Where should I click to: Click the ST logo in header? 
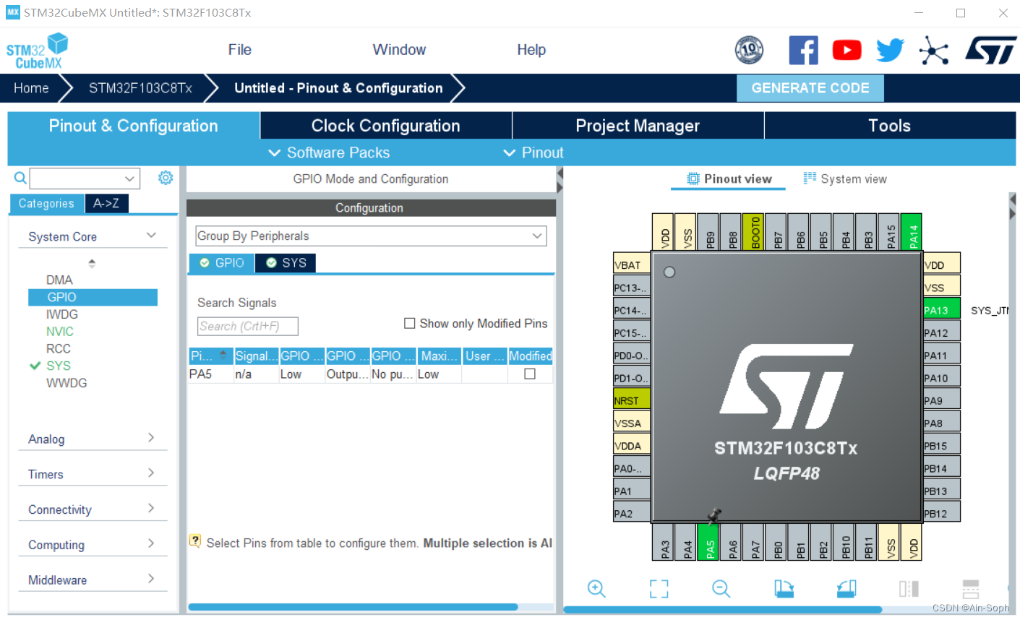(990, 51)
